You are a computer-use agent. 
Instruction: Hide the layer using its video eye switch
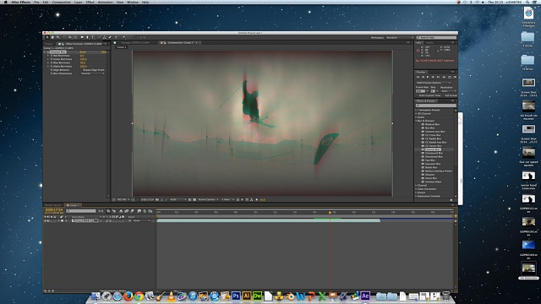pyautogui.click(x=45, y=220)
